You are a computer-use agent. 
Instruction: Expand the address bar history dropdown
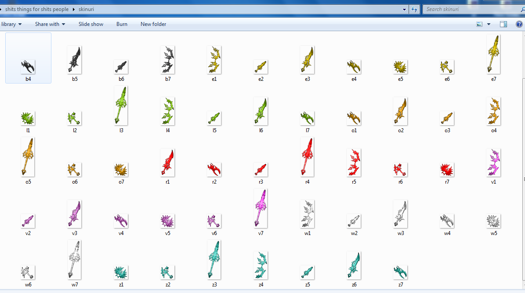coord(405,9)
